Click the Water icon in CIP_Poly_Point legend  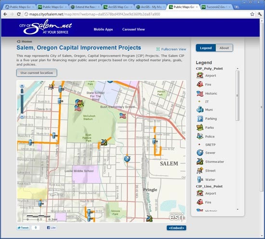(x=200, y=179)
